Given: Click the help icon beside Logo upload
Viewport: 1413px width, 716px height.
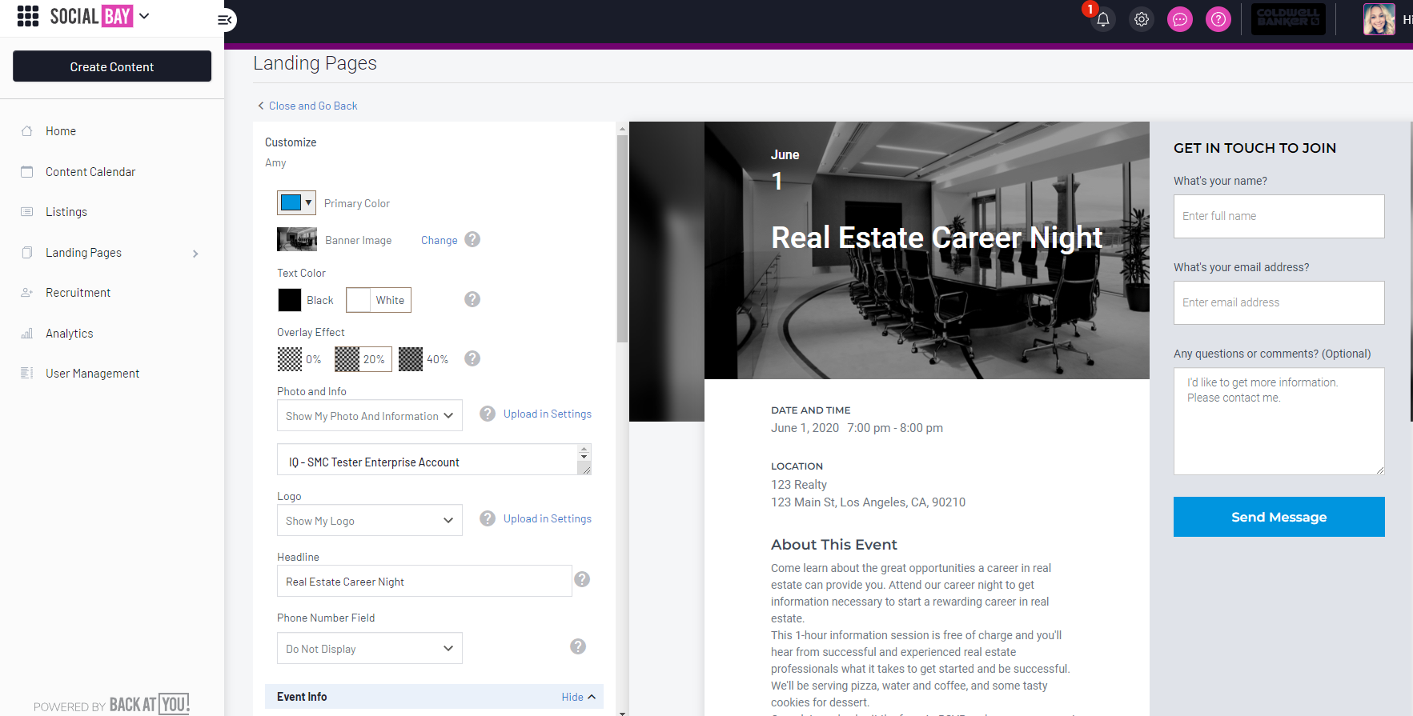Looking at the screenshot, I should coord(488,518).
